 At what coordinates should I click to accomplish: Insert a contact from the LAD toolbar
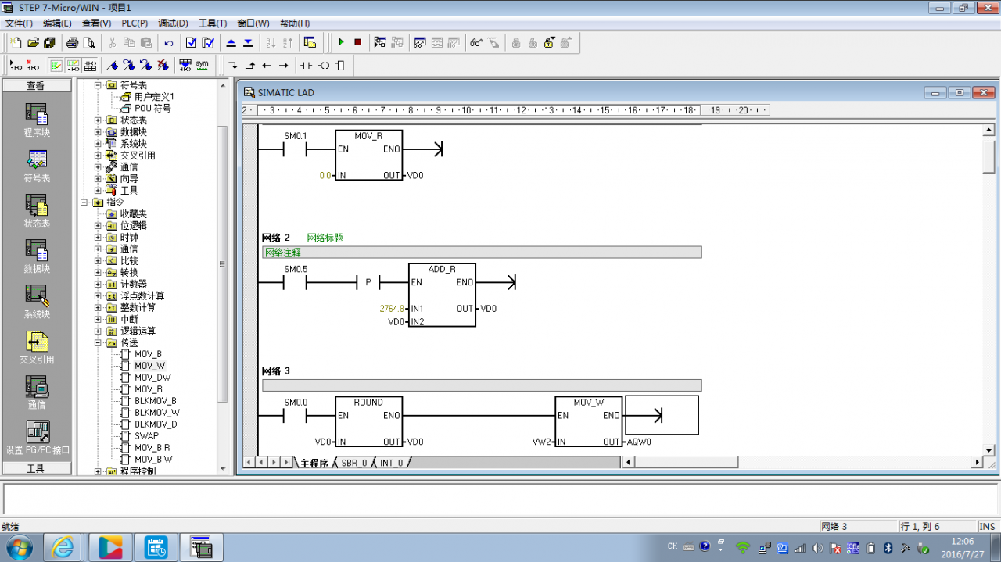[306, 65]
